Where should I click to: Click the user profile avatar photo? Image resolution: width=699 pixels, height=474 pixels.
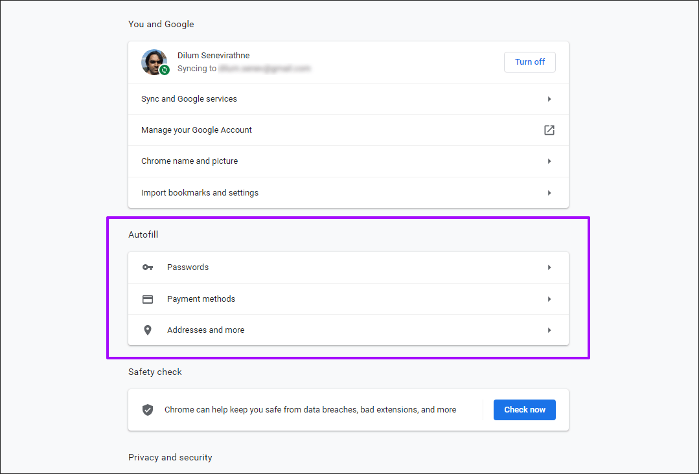(x=153, y=61)
